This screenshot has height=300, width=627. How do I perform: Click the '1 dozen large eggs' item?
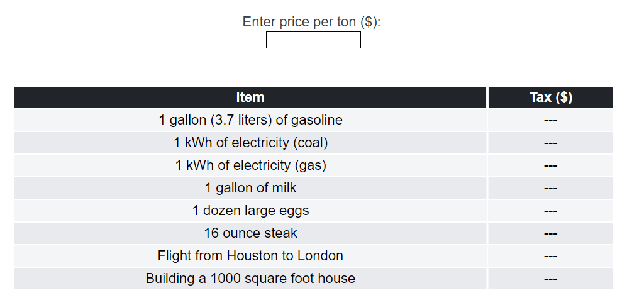(250, 211)
